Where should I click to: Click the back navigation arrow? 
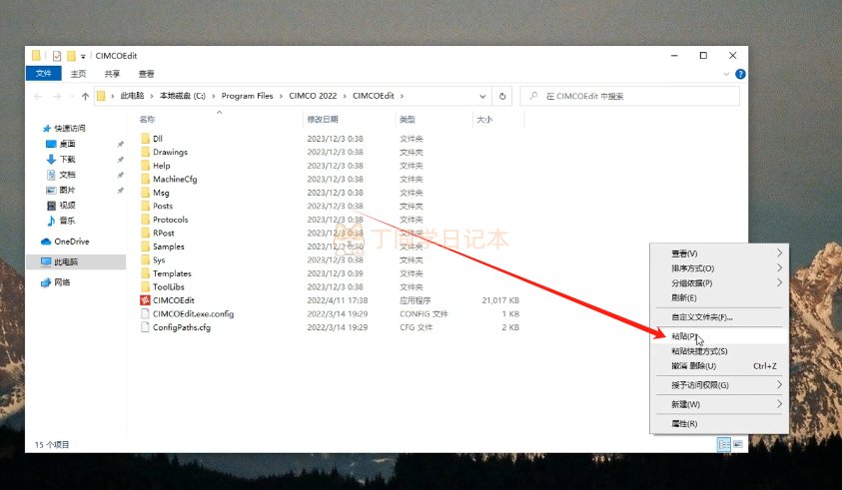pyautogui.click(x=38, y=96)
